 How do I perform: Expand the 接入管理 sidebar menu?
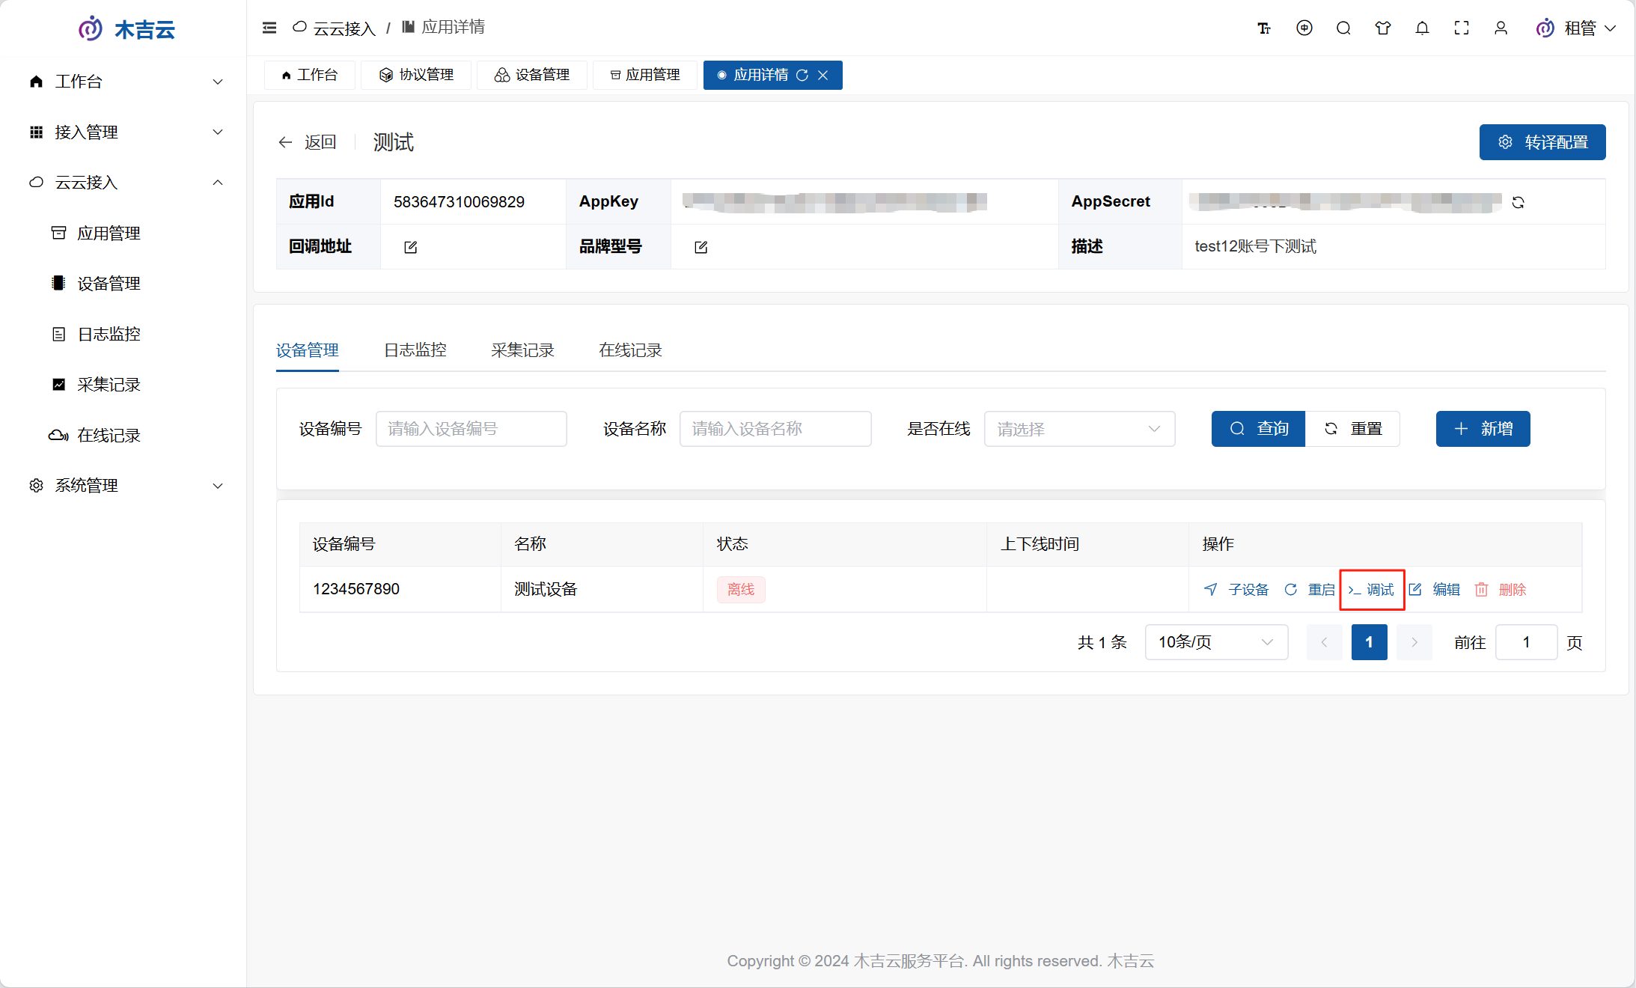(x=123, y=132)
